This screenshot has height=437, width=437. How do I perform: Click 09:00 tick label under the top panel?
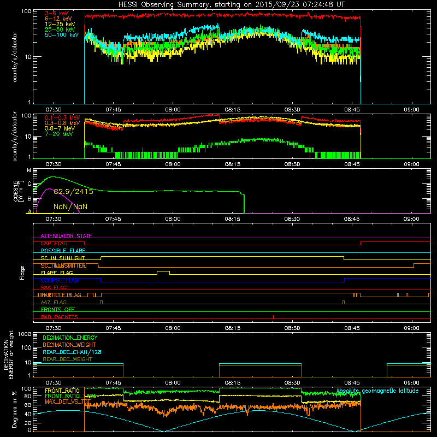(x=411, y=110)
